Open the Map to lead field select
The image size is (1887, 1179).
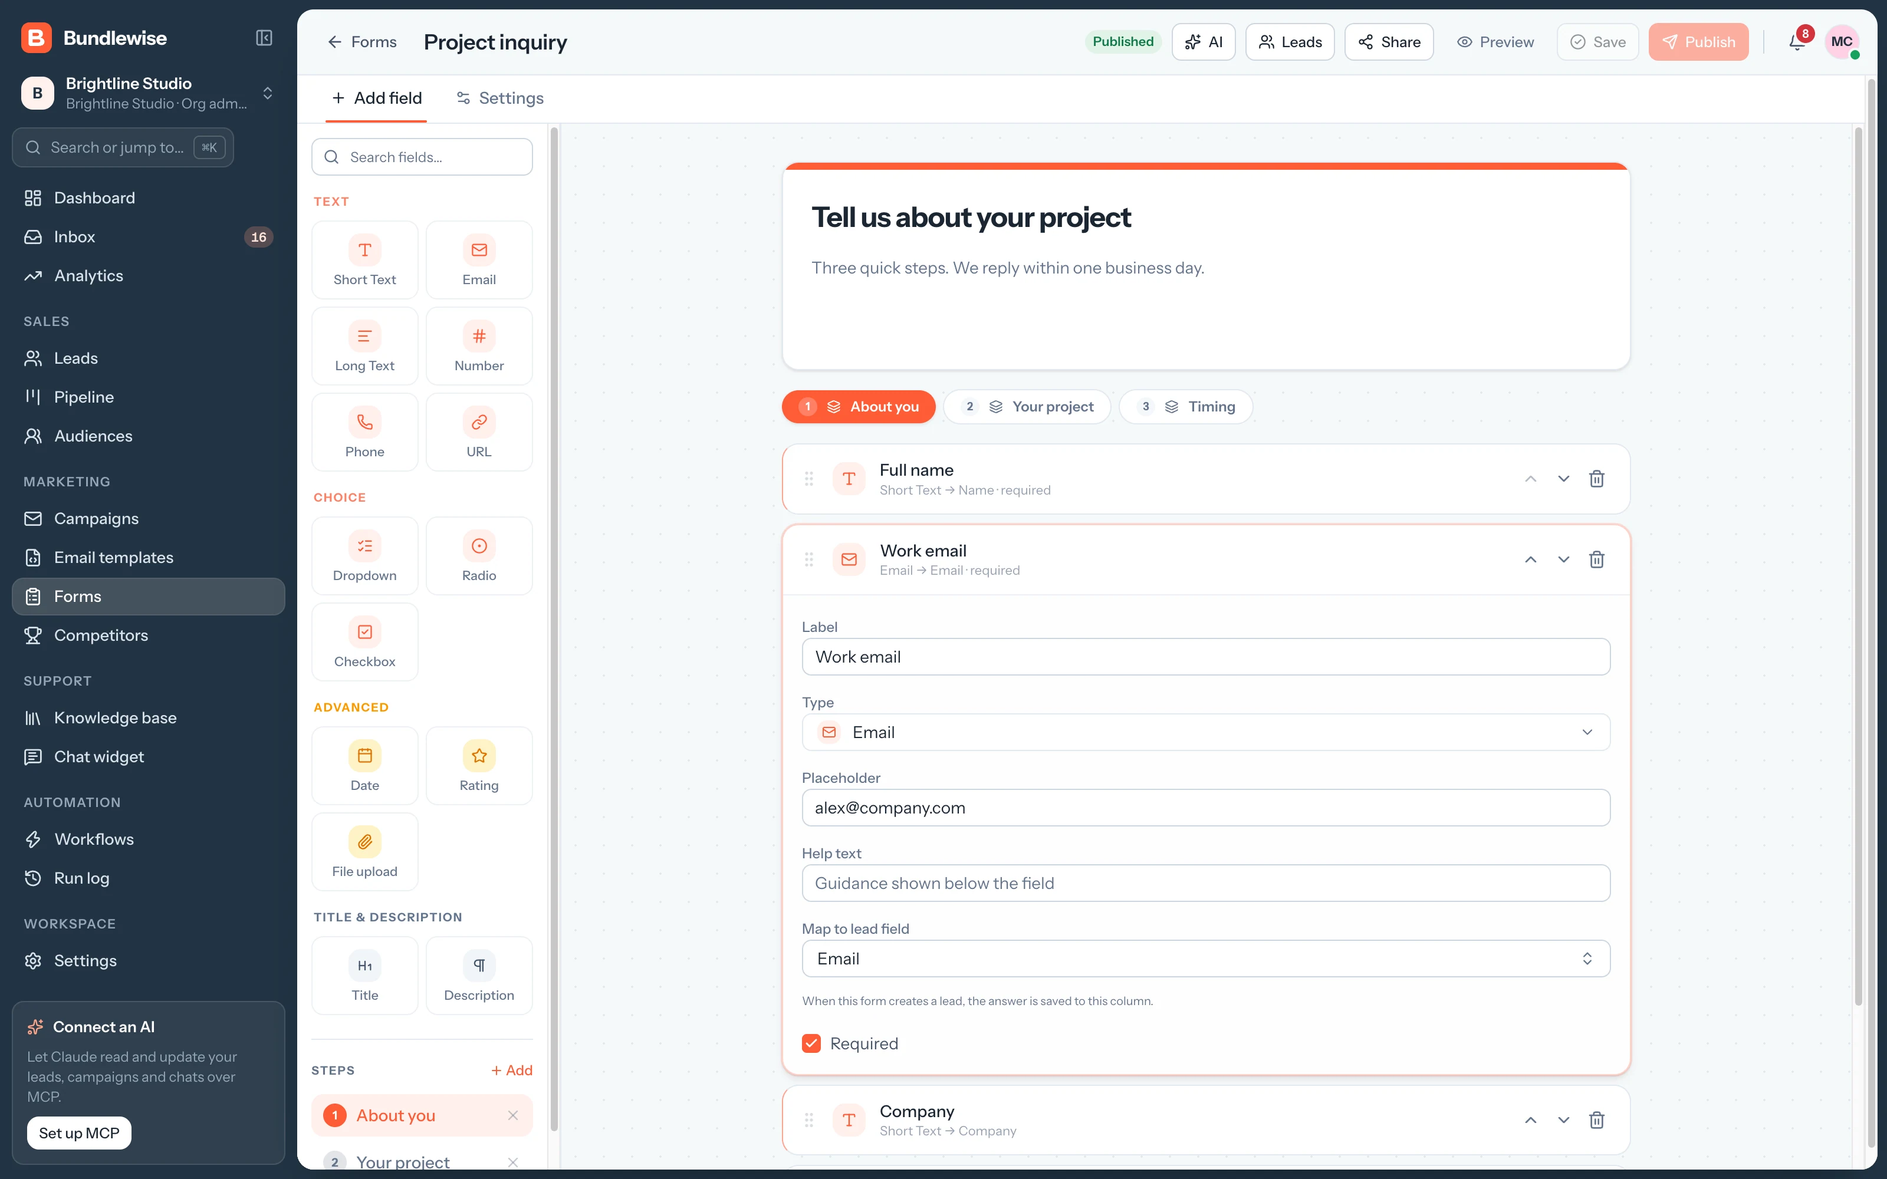1205,959
